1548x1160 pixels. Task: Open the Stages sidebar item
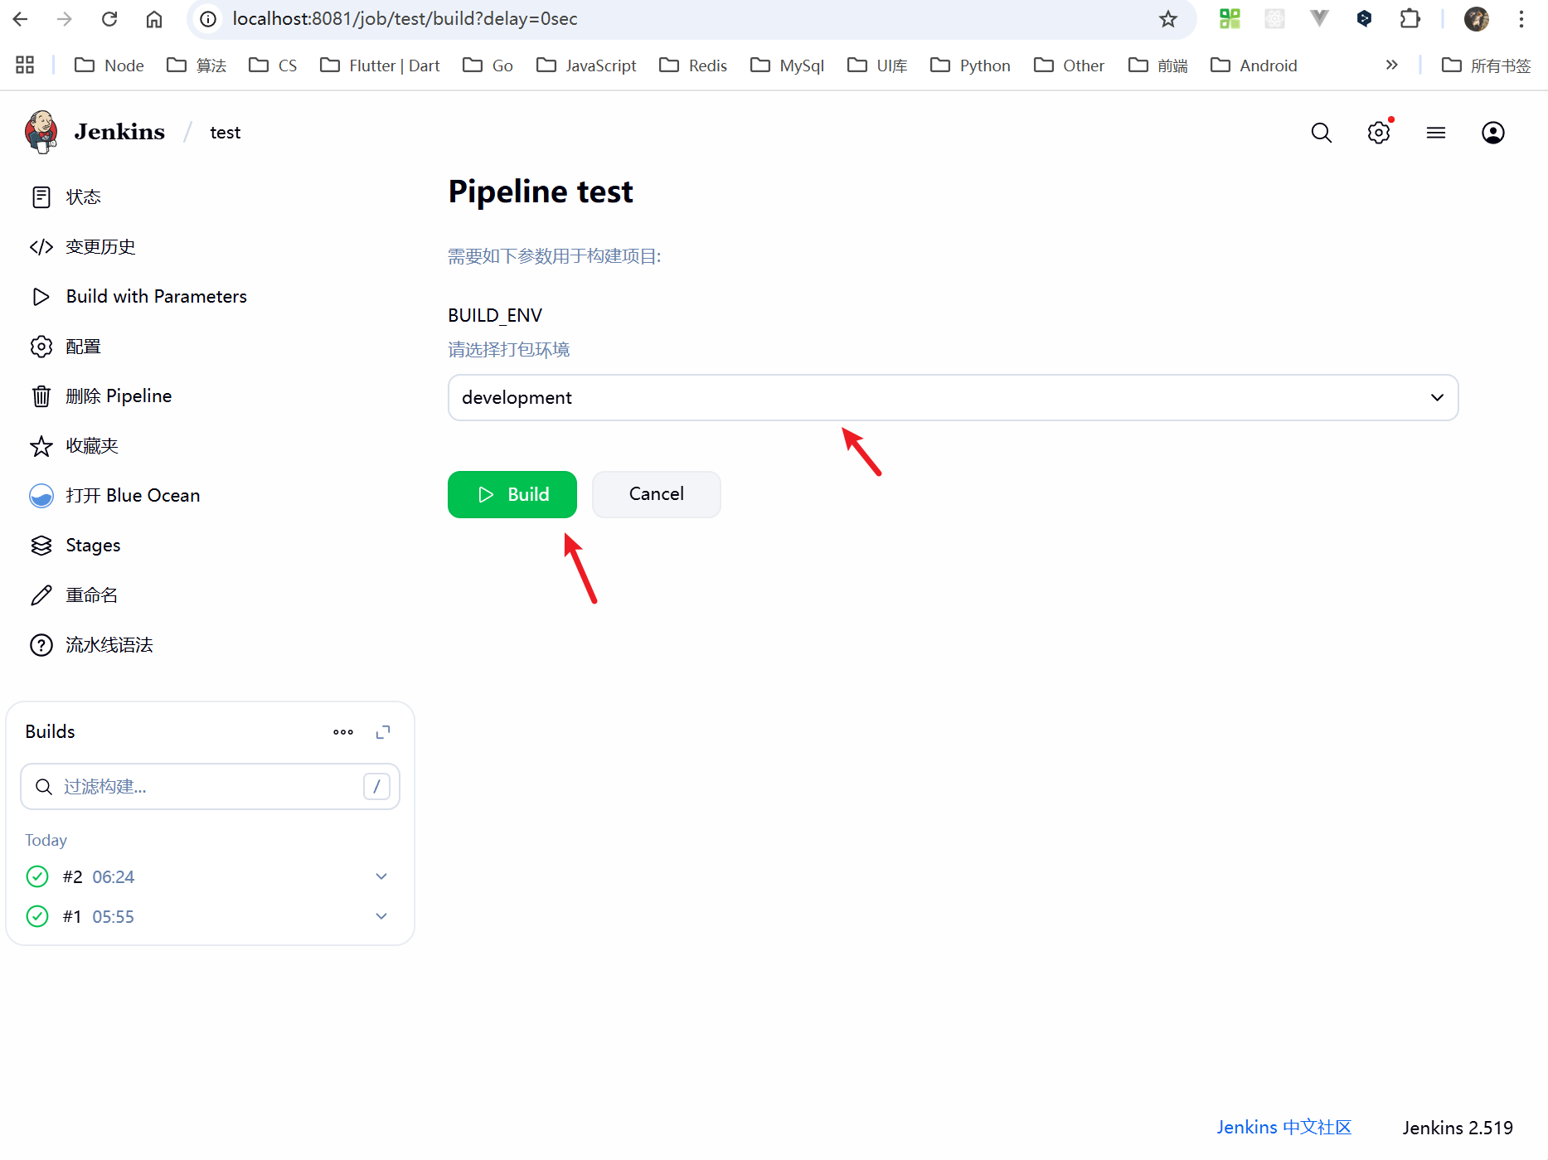coord(93,545)
